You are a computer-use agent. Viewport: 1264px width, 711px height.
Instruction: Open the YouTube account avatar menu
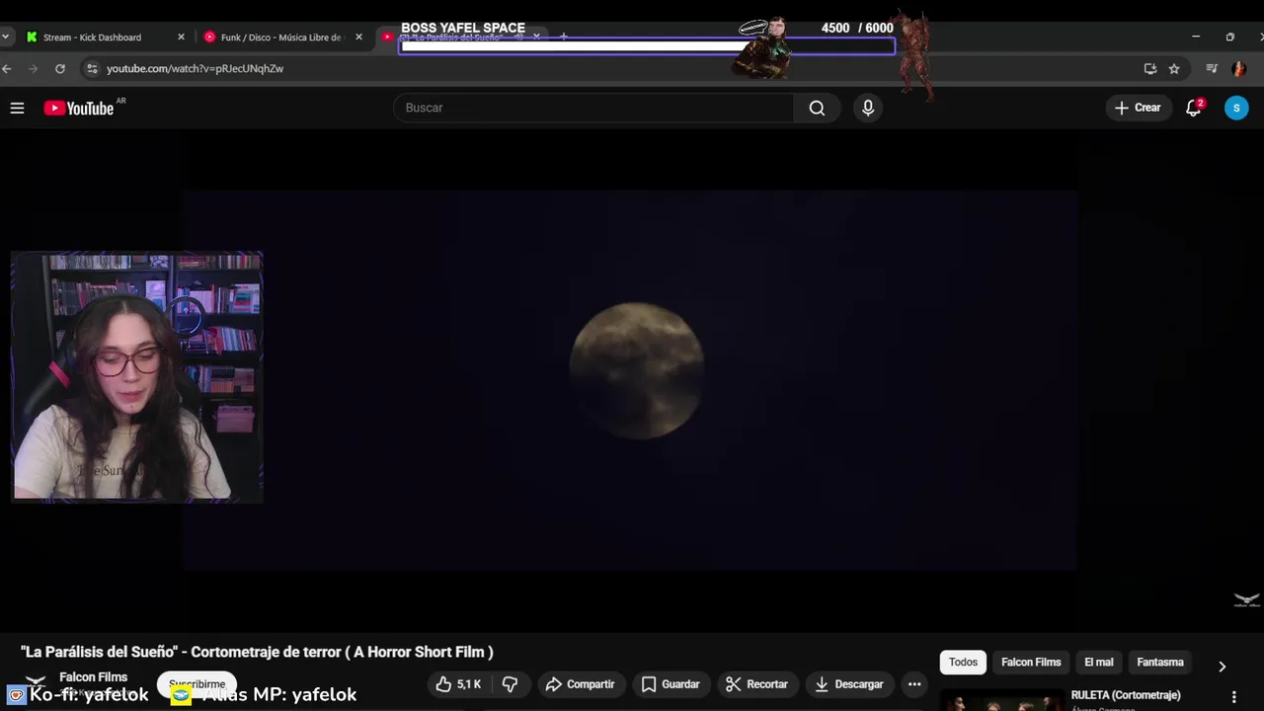click(1236, 108)
